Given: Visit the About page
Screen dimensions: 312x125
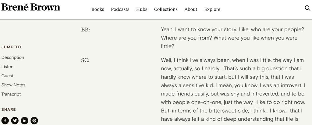Looking at the screenshot, I should click(x=191, y=9).
